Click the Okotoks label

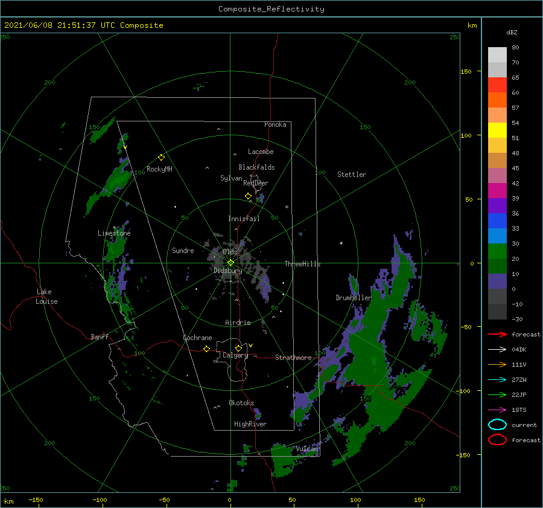241,403
